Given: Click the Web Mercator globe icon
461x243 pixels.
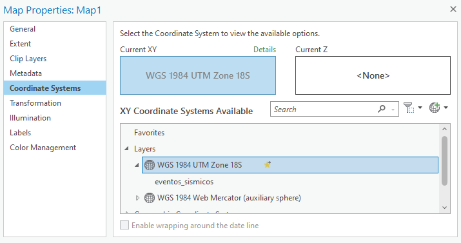Looking at the screenshot, I should pyautogui.click(x=150, y=198).
